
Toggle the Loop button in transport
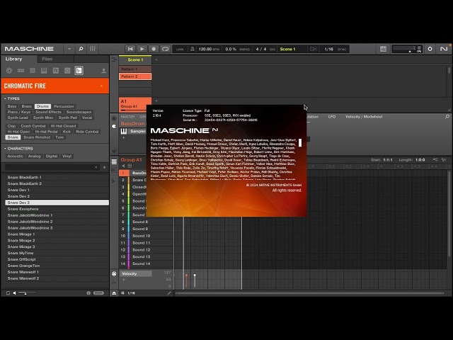[165, 49]
